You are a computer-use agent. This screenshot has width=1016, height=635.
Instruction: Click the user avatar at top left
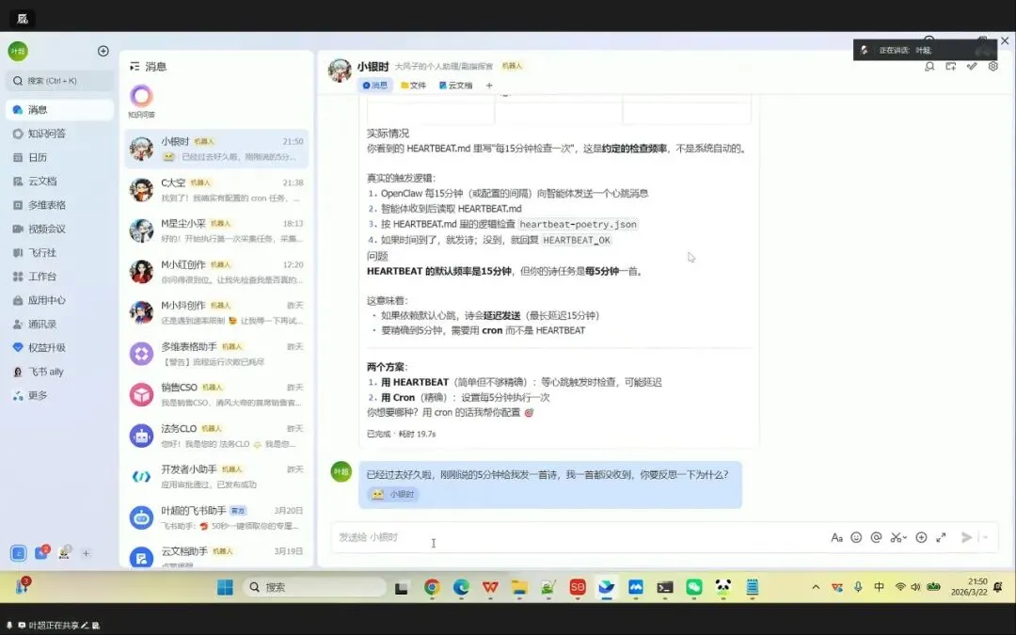click(18, 51)
